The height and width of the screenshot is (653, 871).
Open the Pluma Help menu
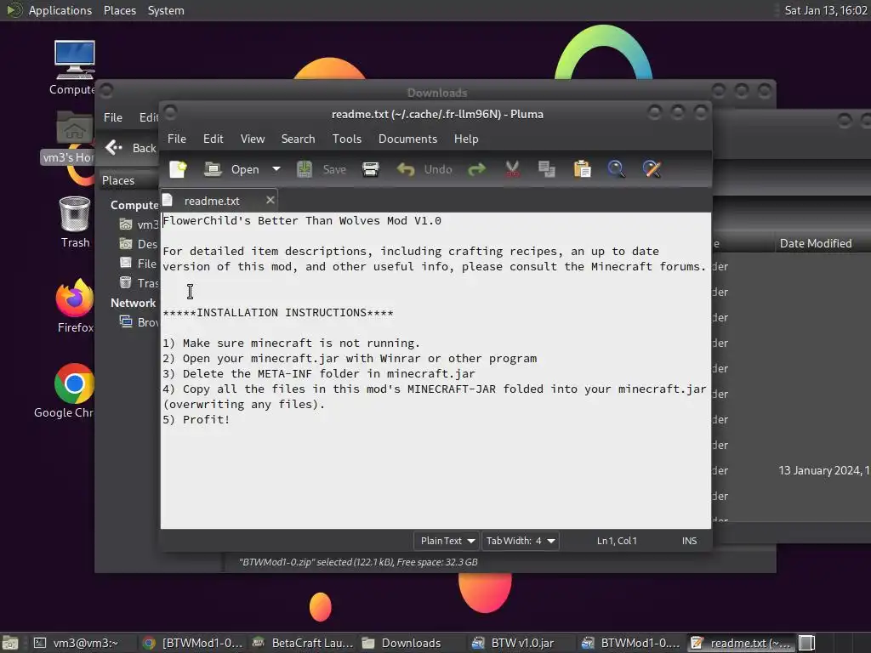coord(466,139)
